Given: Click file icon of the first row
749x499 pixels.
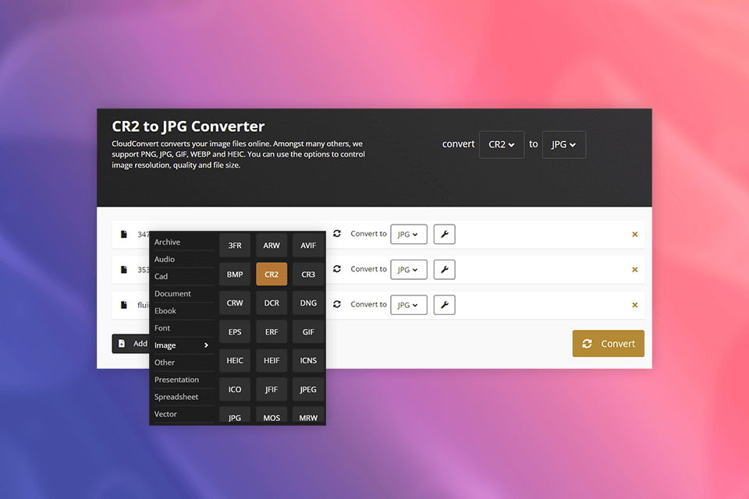Looking at the screenshot, I should click(x=124, y=234).
